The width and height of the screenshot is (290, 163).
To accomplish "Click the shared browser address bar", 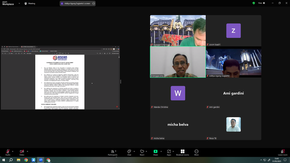I will point(54,49).
